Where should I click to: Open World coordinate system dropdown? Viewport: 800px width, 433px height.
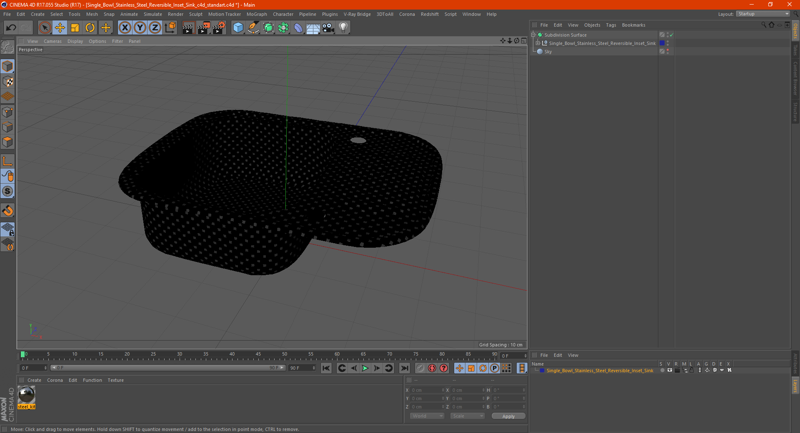click(427, 416)
